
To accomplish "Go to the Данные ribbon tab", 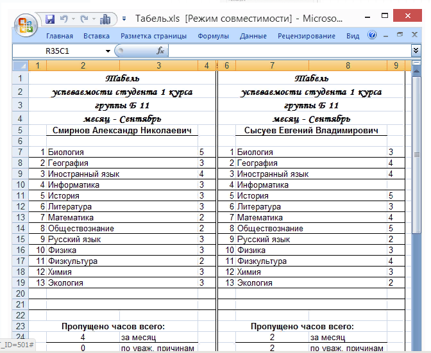I will pos(253,37).
